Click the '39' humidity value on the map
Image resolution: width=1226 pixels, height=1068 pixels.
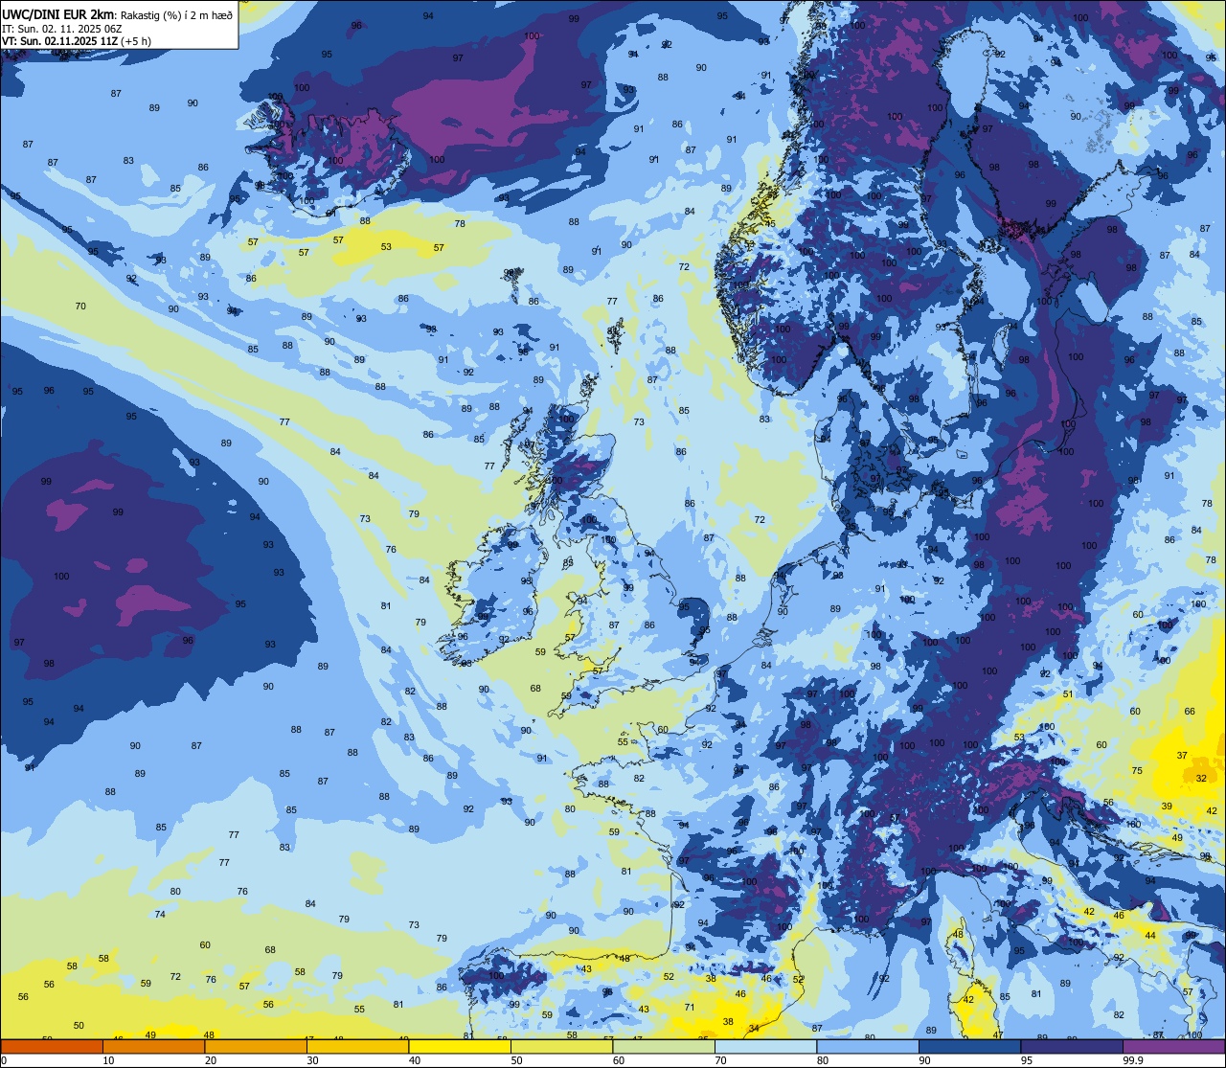[x=1167, y=807]
